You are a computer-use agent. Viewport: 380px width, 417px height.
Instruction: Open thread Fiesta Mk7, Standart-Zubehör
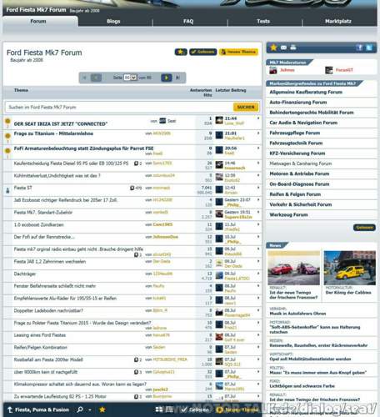[43, 213]
